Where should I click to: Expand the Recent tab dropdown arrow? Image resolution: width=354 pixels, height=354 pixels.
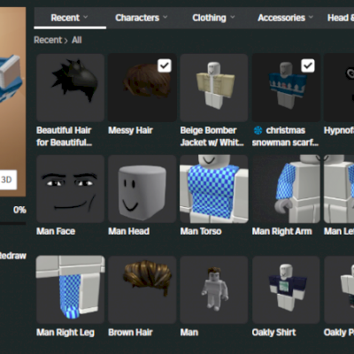(x=86, y=17)
